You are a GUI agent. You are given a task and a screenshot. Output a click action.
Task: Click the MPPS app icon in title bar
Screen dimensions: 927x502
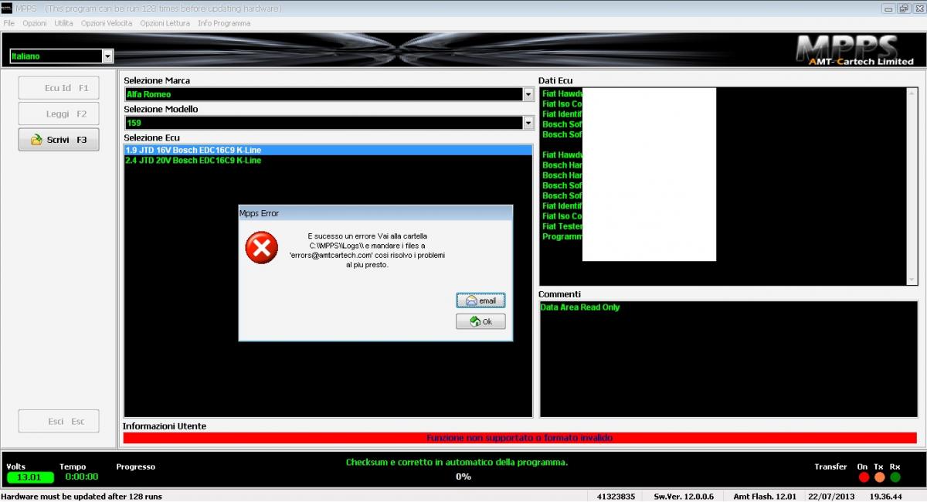coord(7,8)
